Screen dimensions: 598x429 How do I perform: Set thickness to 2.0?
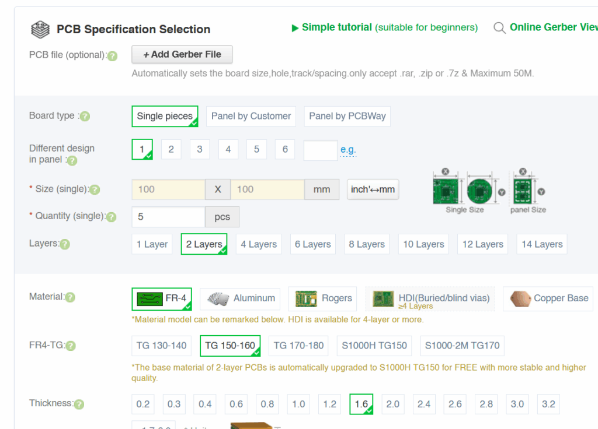(393, 405)
